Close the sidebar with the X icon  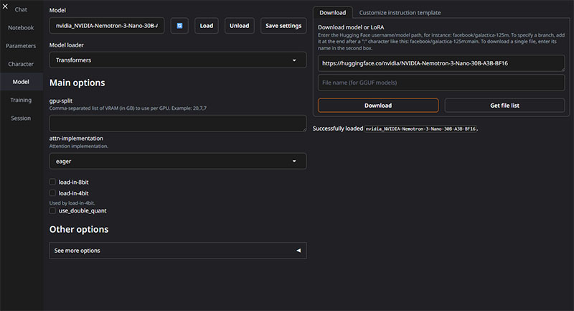click(x=5, y=6)
